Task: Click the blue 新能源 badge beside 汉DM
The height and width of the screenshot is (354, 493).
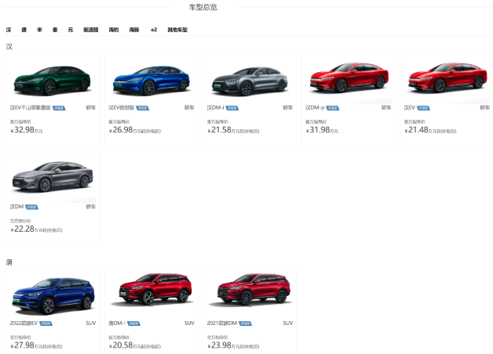Action: pos(31,208)
